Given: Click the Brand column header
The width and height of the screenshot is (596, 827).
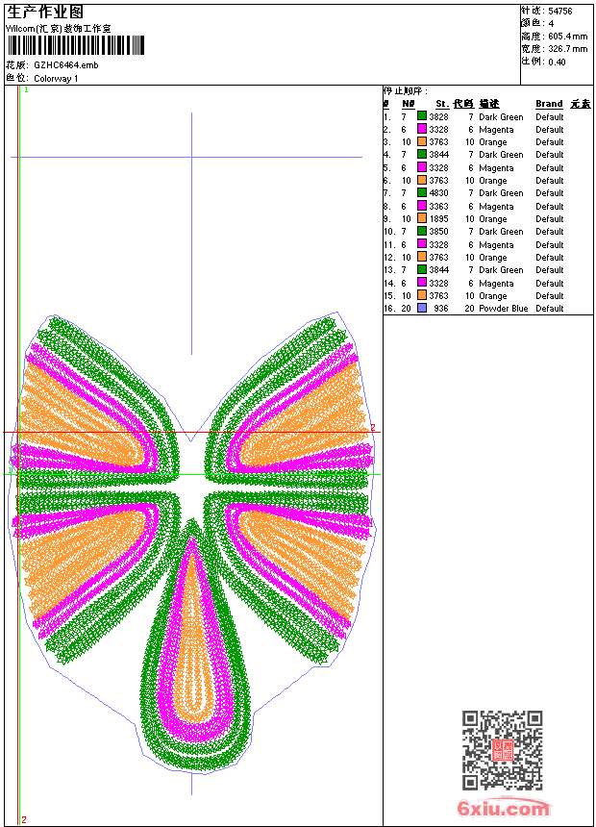Looking at the screenshot, I should point(549,104).
